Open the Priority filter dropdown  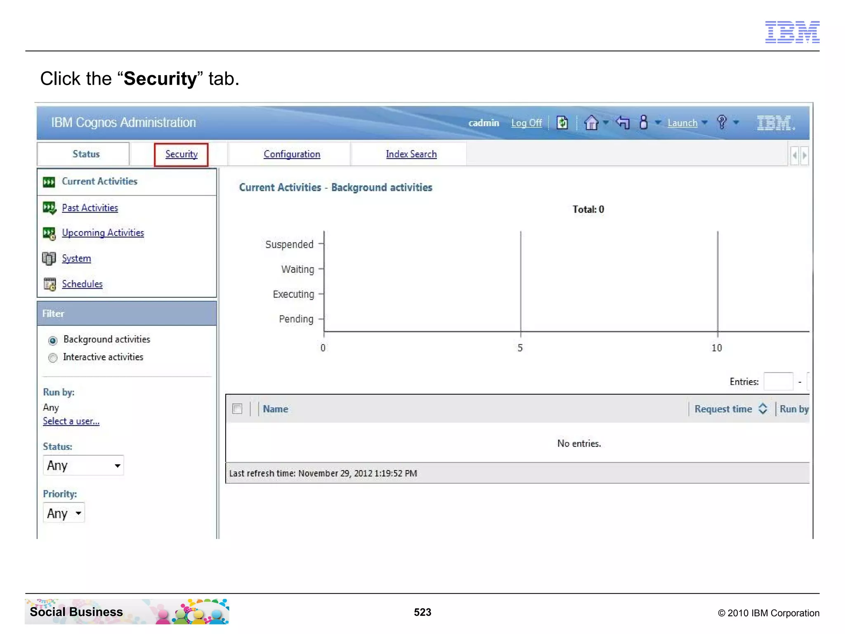click(64, 513)
